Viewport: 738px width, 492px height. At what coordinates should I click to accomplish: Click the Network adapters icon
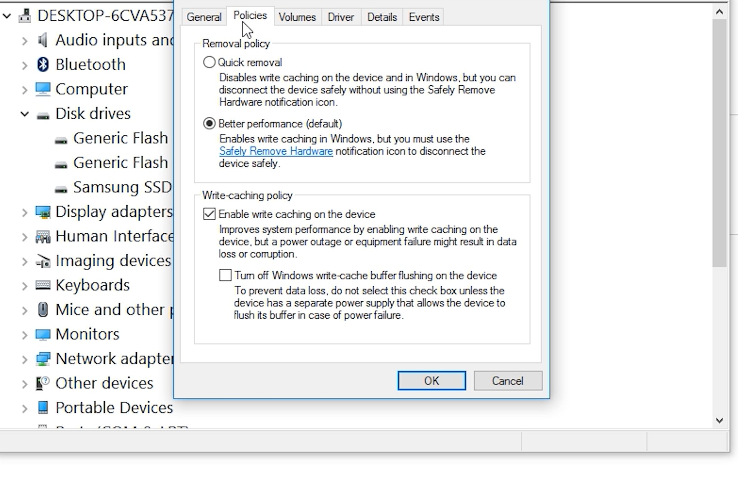43,359
